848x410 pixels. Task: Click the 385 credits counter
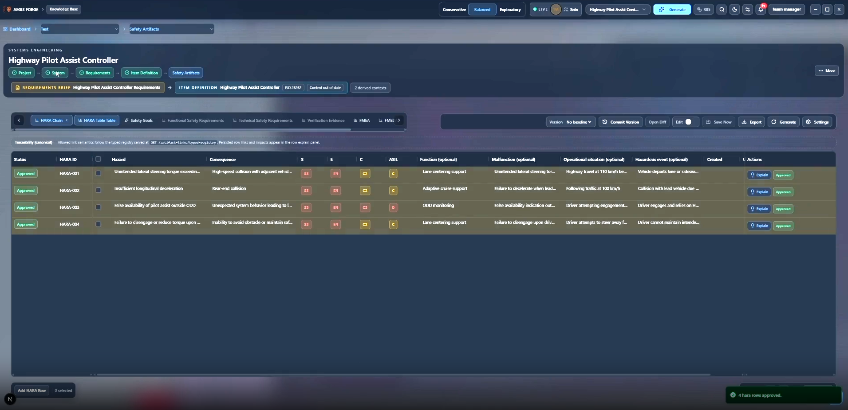click(x=704, y=9)
